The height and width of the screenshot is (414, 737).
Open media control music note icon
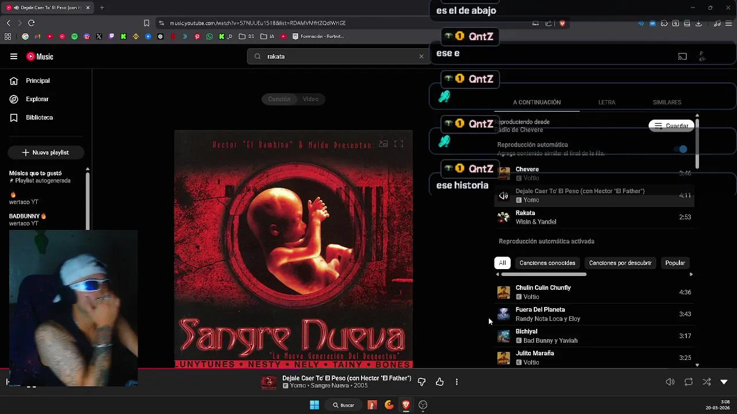[x=717, y=24]
